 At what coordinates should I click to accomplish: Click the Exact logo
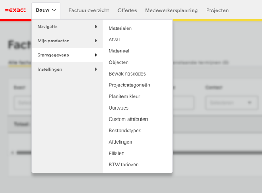coord(15,10)
